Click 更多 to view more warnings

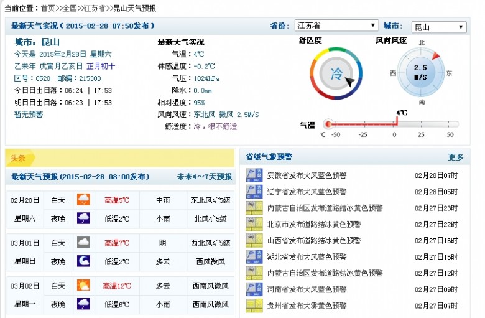tap(455, 157)
